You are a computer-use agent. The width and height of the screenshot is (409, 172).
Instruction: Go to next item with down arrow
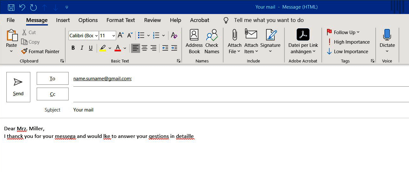pyautogui.click(x=56, y=7)
